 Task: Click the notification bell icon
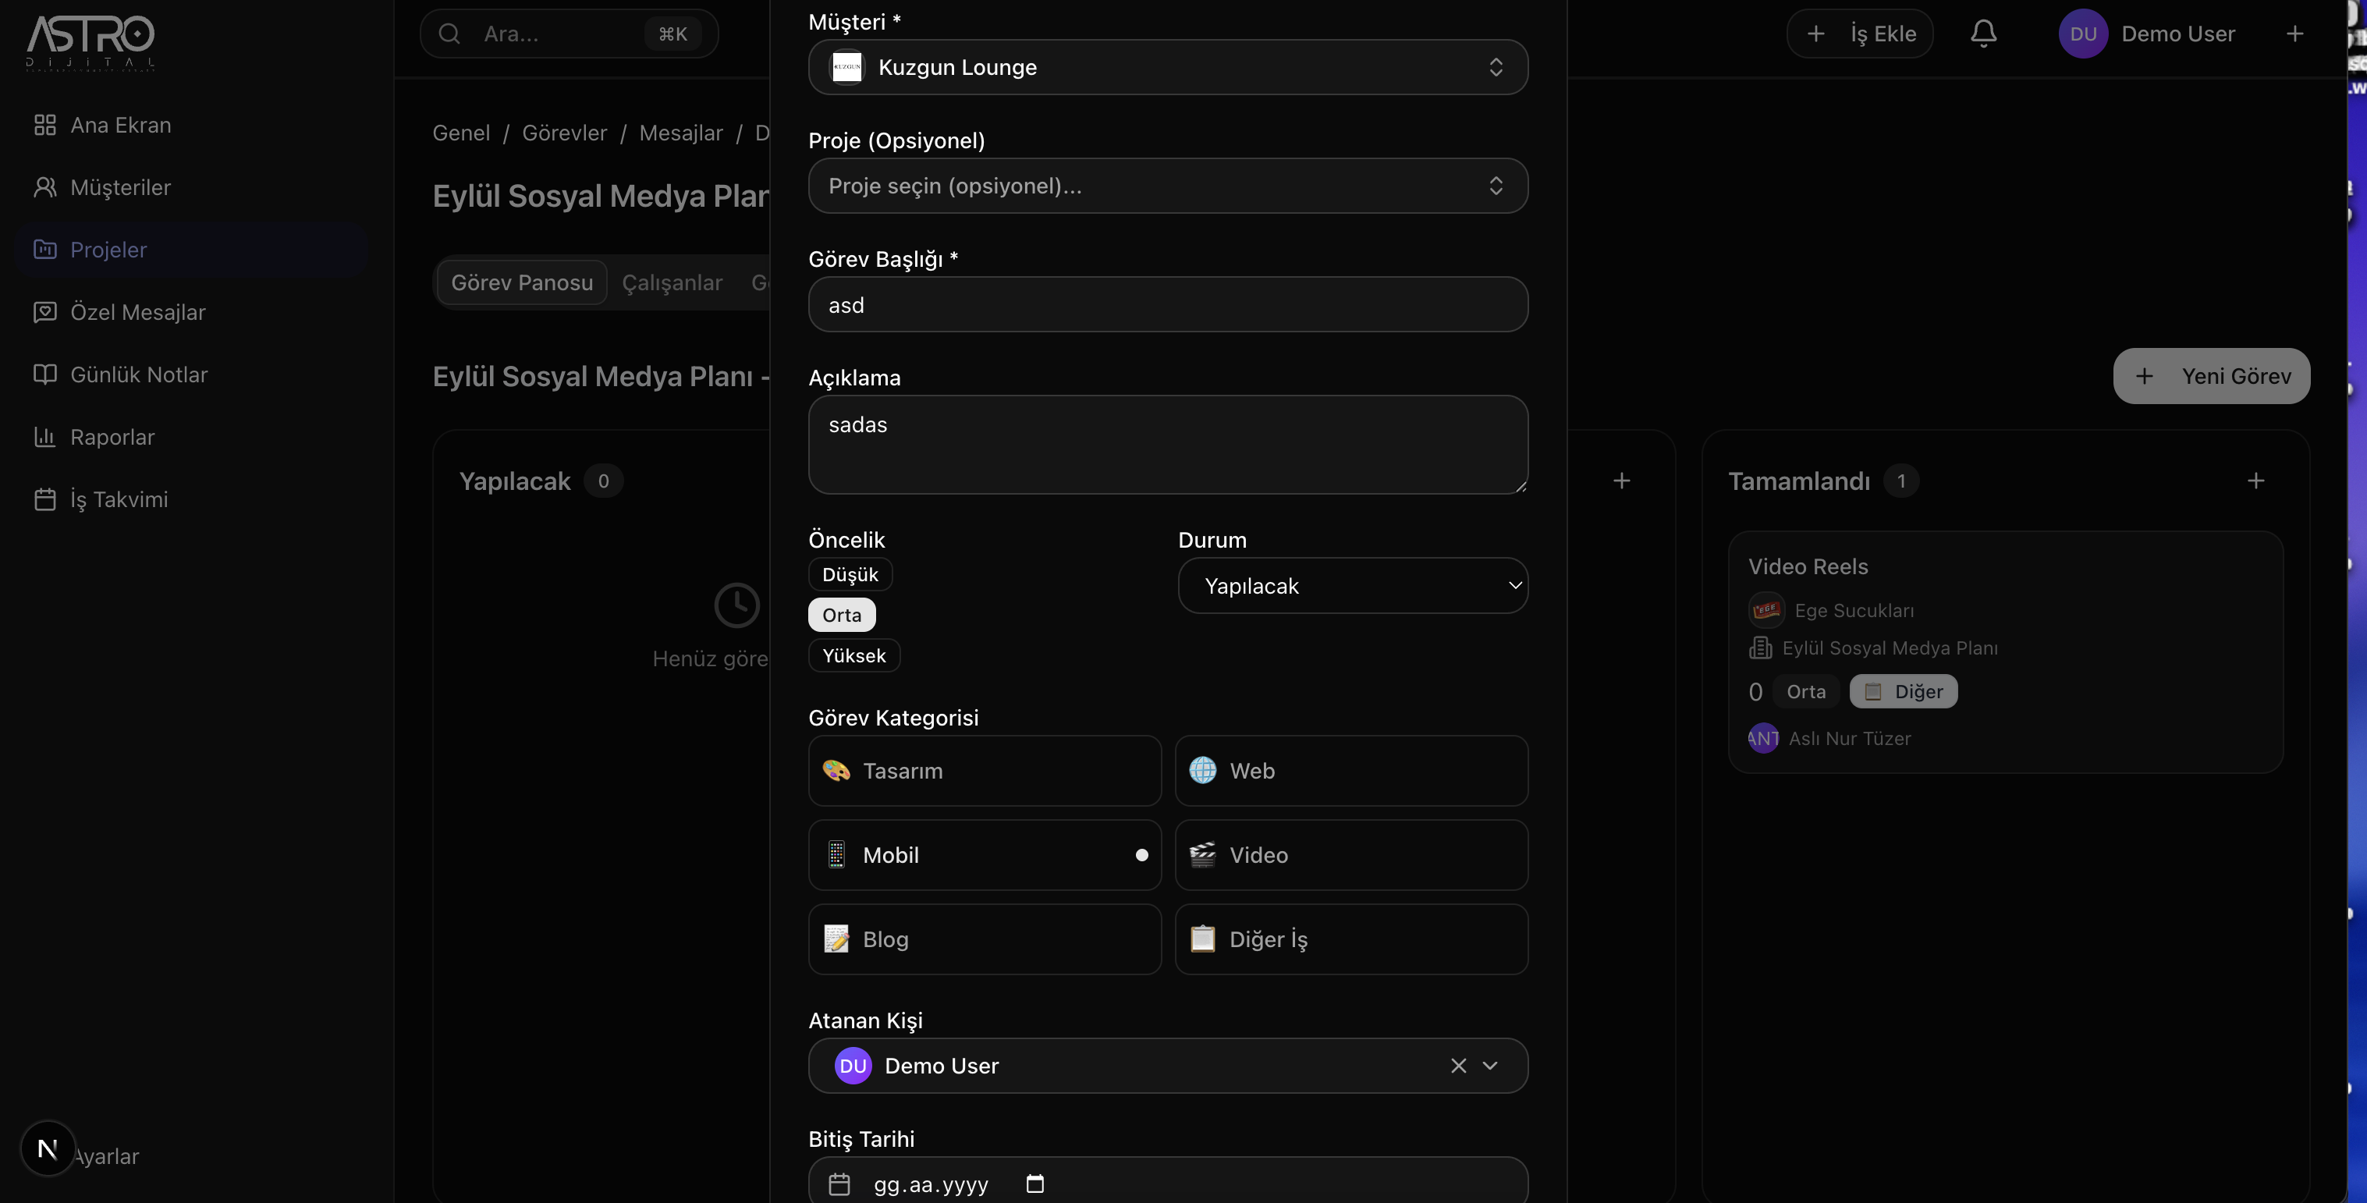(1983, 34)
